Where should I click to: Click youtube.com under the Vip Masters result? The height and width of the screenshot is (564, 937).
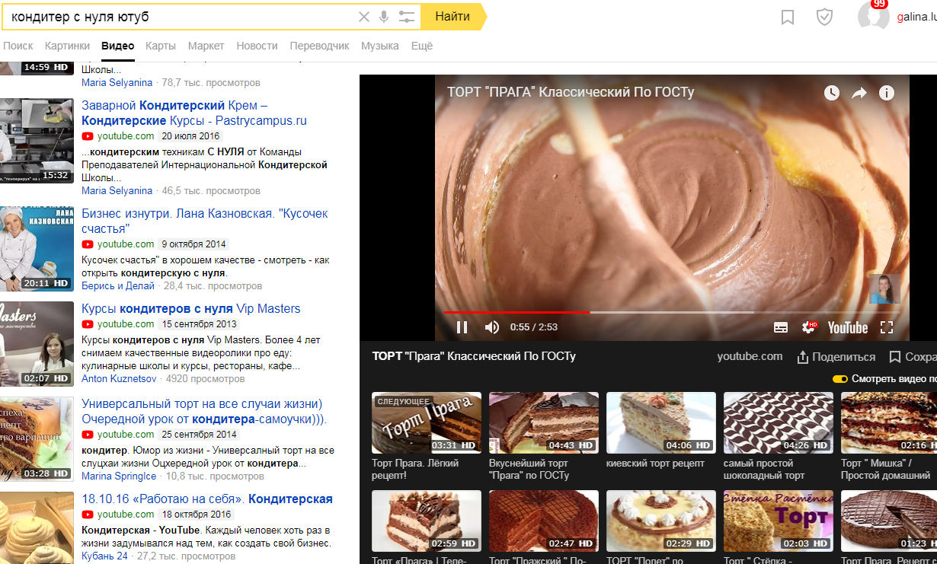tap(126, 324)
